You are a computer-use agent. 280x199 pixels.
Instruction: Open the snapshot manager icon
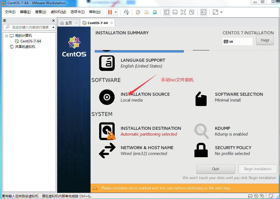[x=155, y=12]
